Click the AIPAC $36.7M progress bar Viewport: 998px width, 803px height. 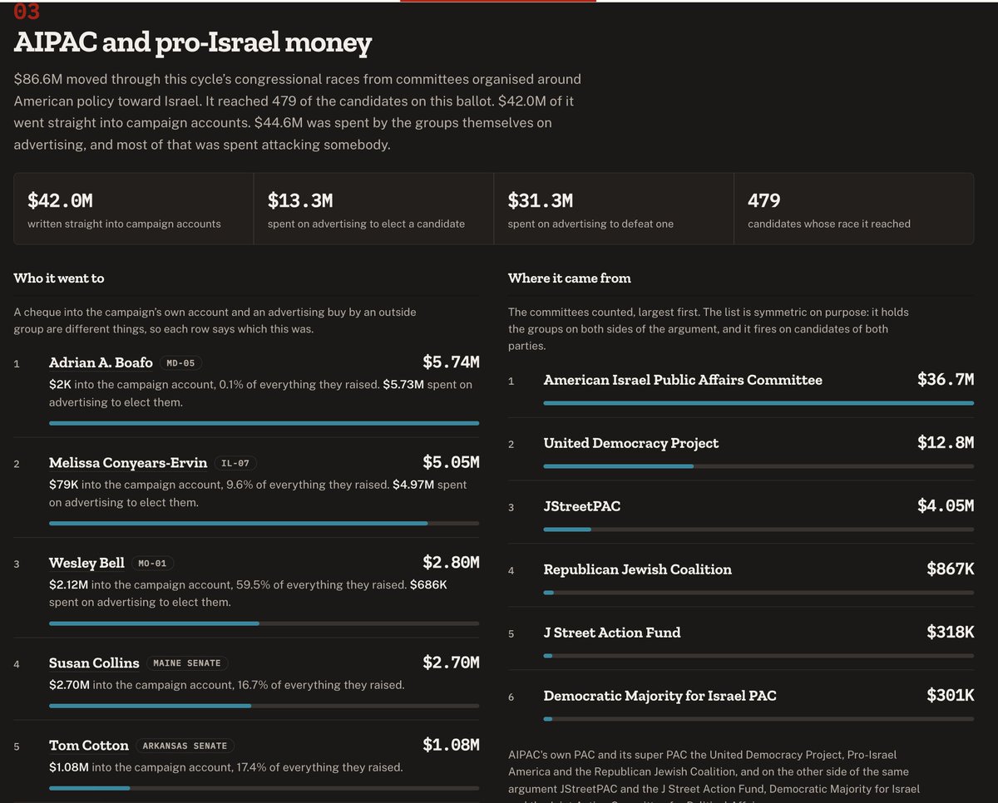coord(758,402)
